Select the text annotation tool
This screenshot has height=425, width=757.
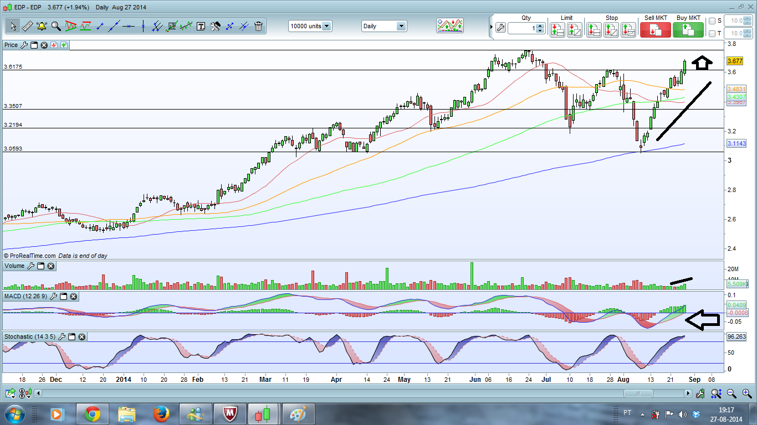(201, 26)
